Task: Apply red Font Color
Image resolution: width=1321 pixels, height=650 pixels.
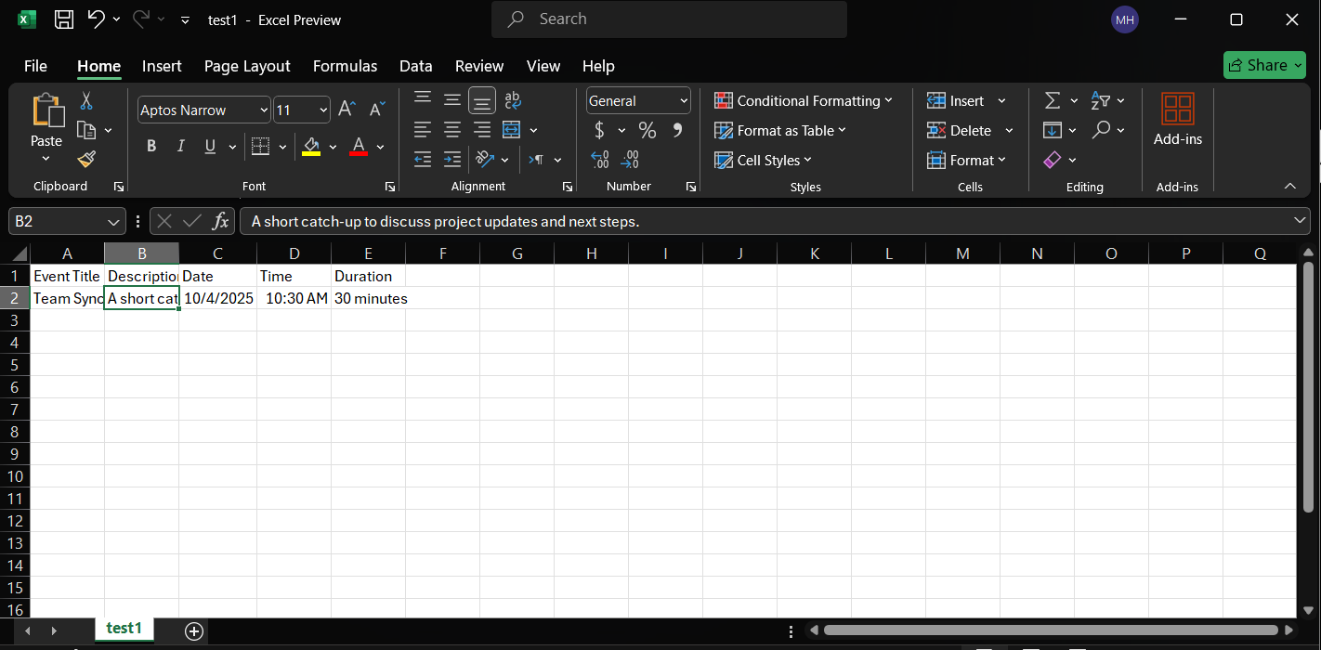Action: [359, 146]
